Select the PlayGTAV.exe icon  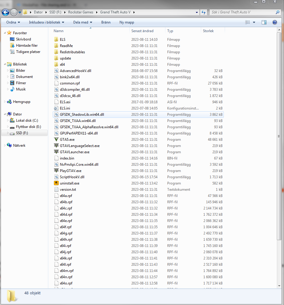click(x=56, y=171)
